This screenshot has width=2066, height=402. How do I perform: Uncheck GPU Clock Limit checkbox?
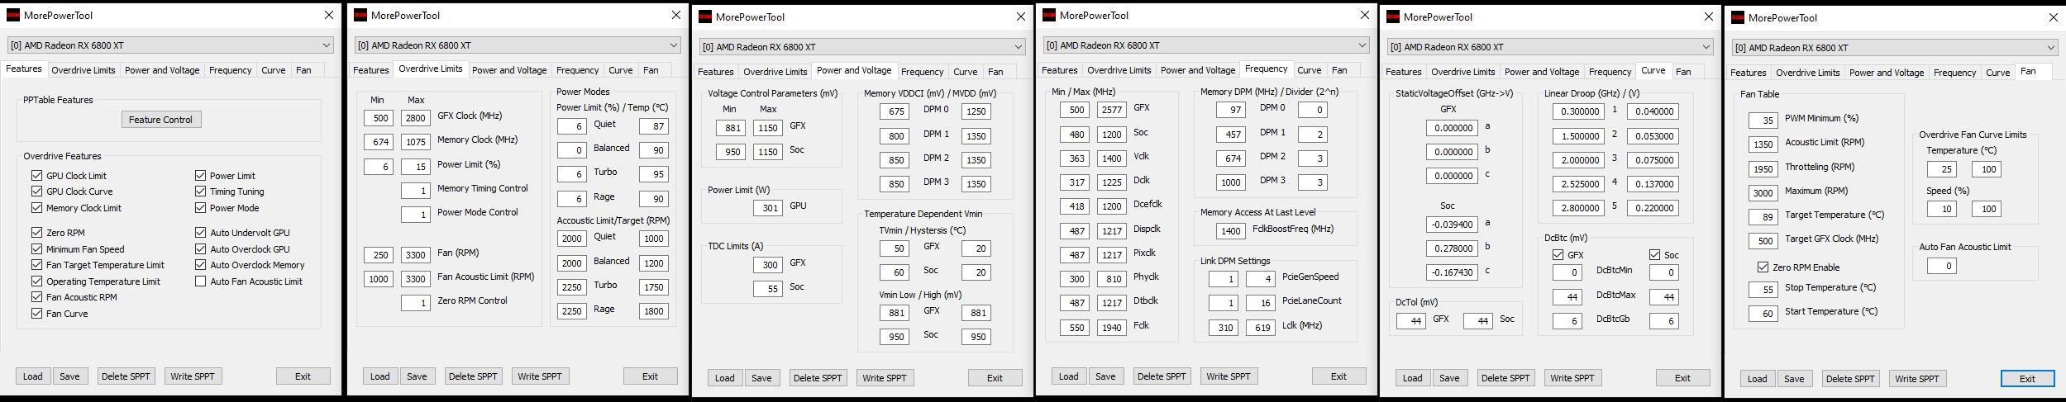tap(36, 176)
